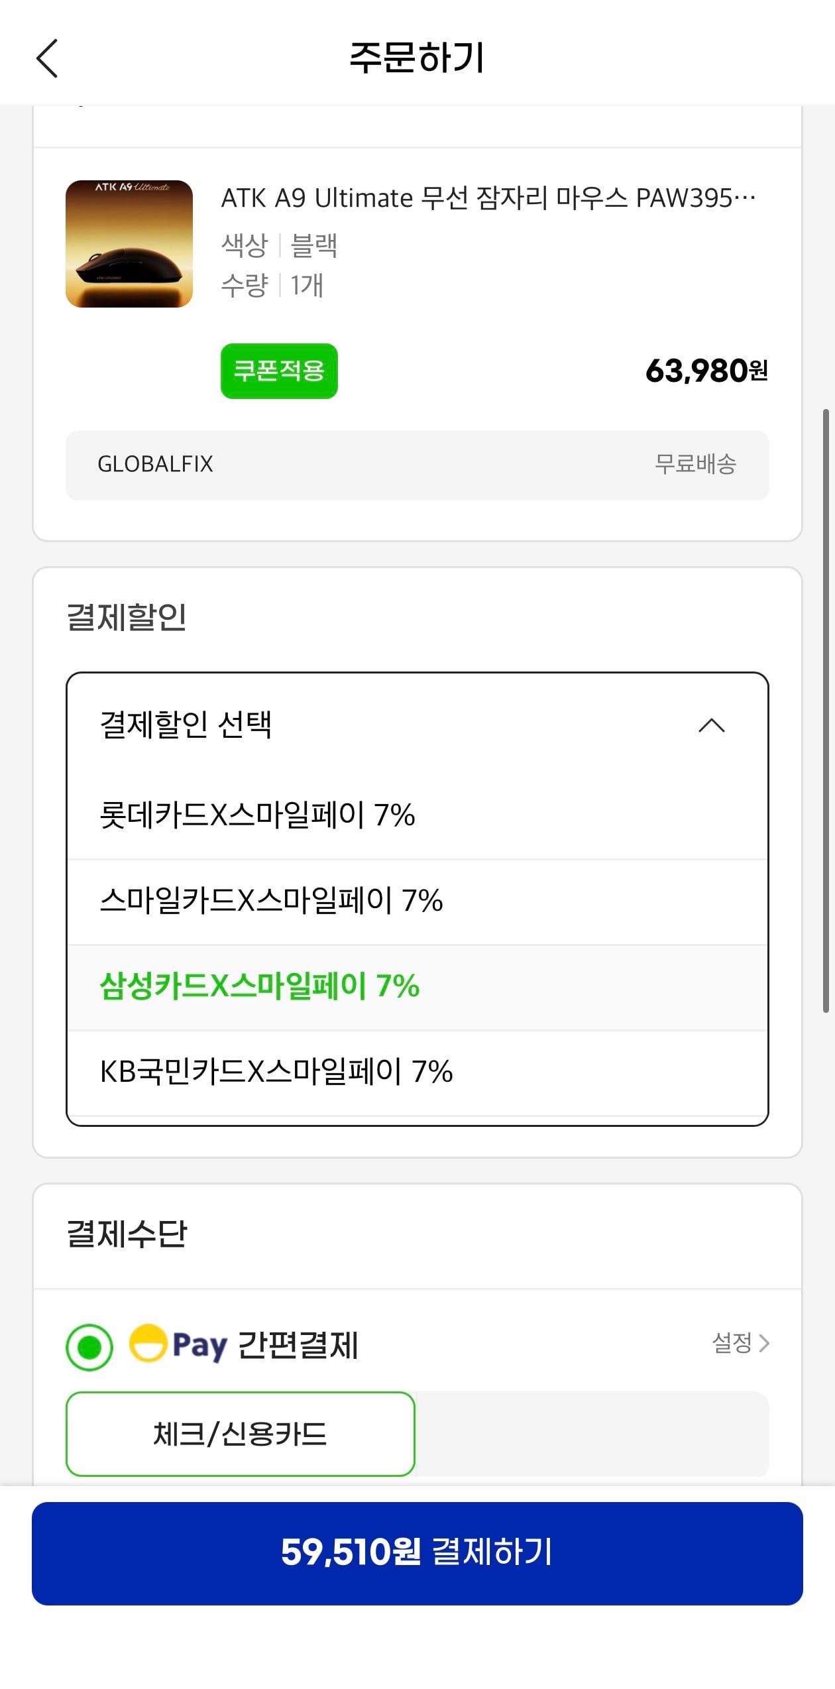
Task: Choose 스마일카드X스마일페이 7% discount option
Action: click(271, 901)
